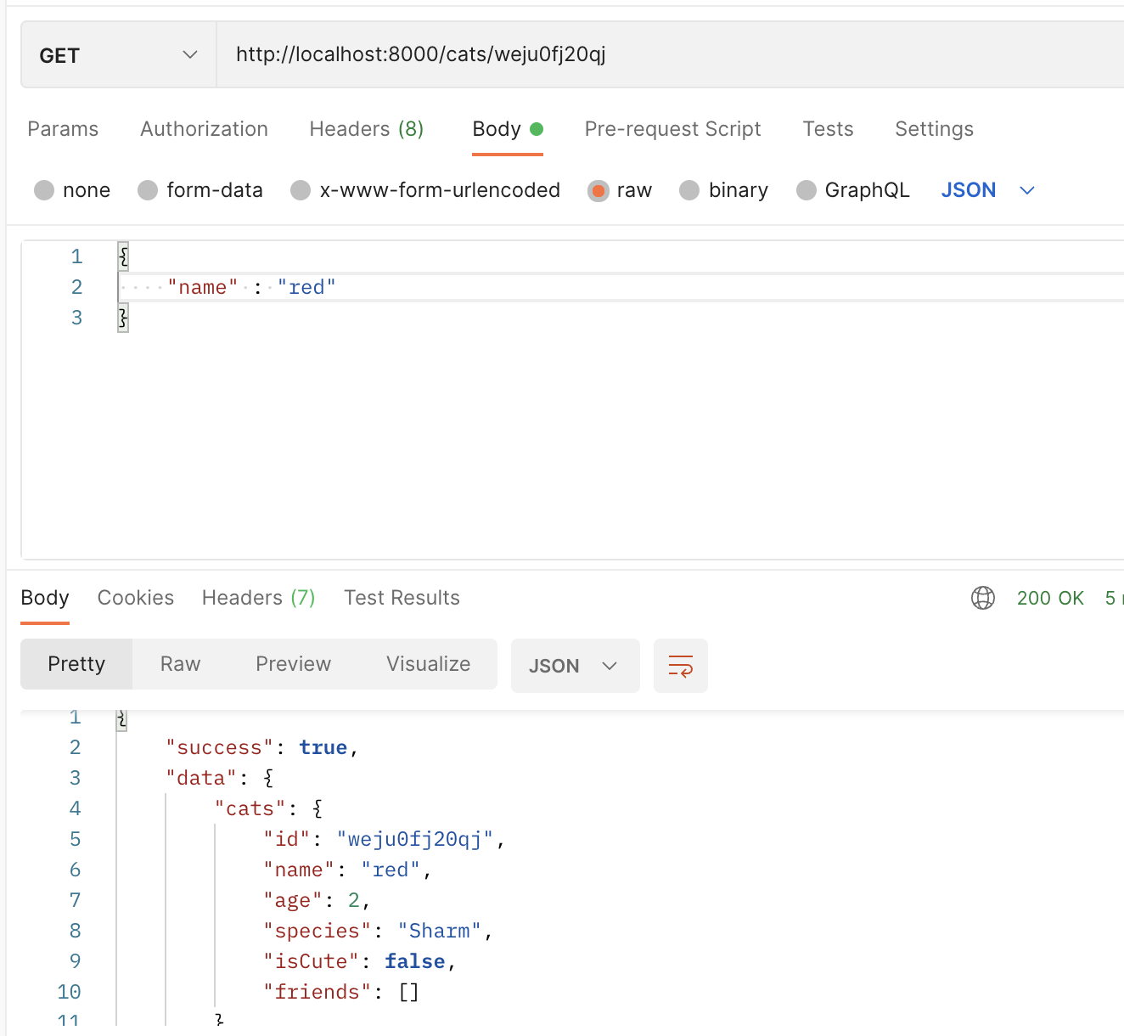Select the GraphQL body option

806,190
